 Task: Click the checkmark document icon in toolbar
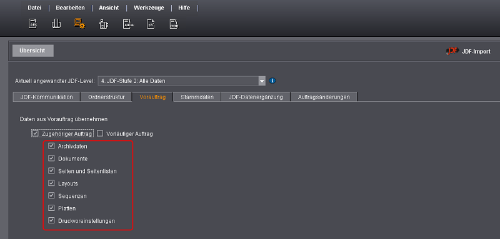pos(151,24)
